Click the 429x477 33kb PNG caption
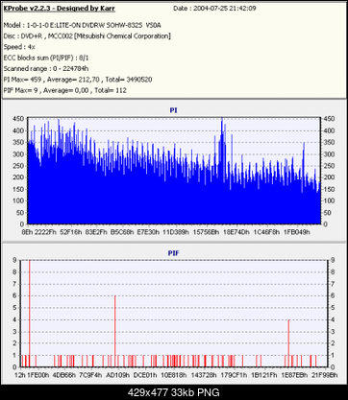 pos(174,392)
